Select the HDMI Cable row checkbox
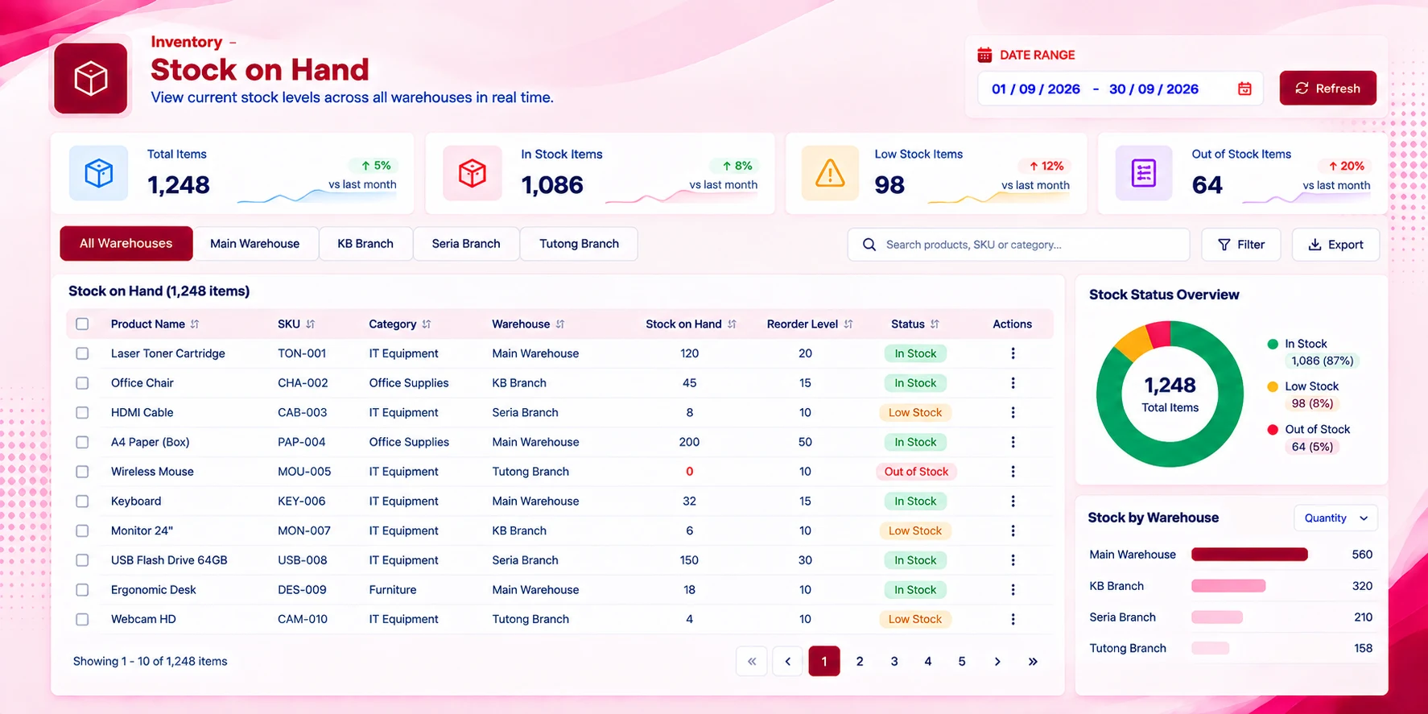The image size is (1428, 714). point(82,413)
